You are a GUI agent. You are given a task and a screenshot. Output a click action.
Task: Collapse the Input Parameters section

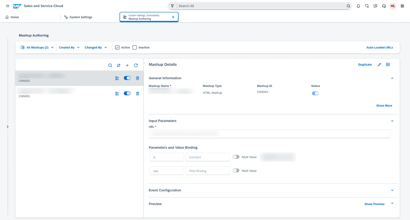coord(392,121)
